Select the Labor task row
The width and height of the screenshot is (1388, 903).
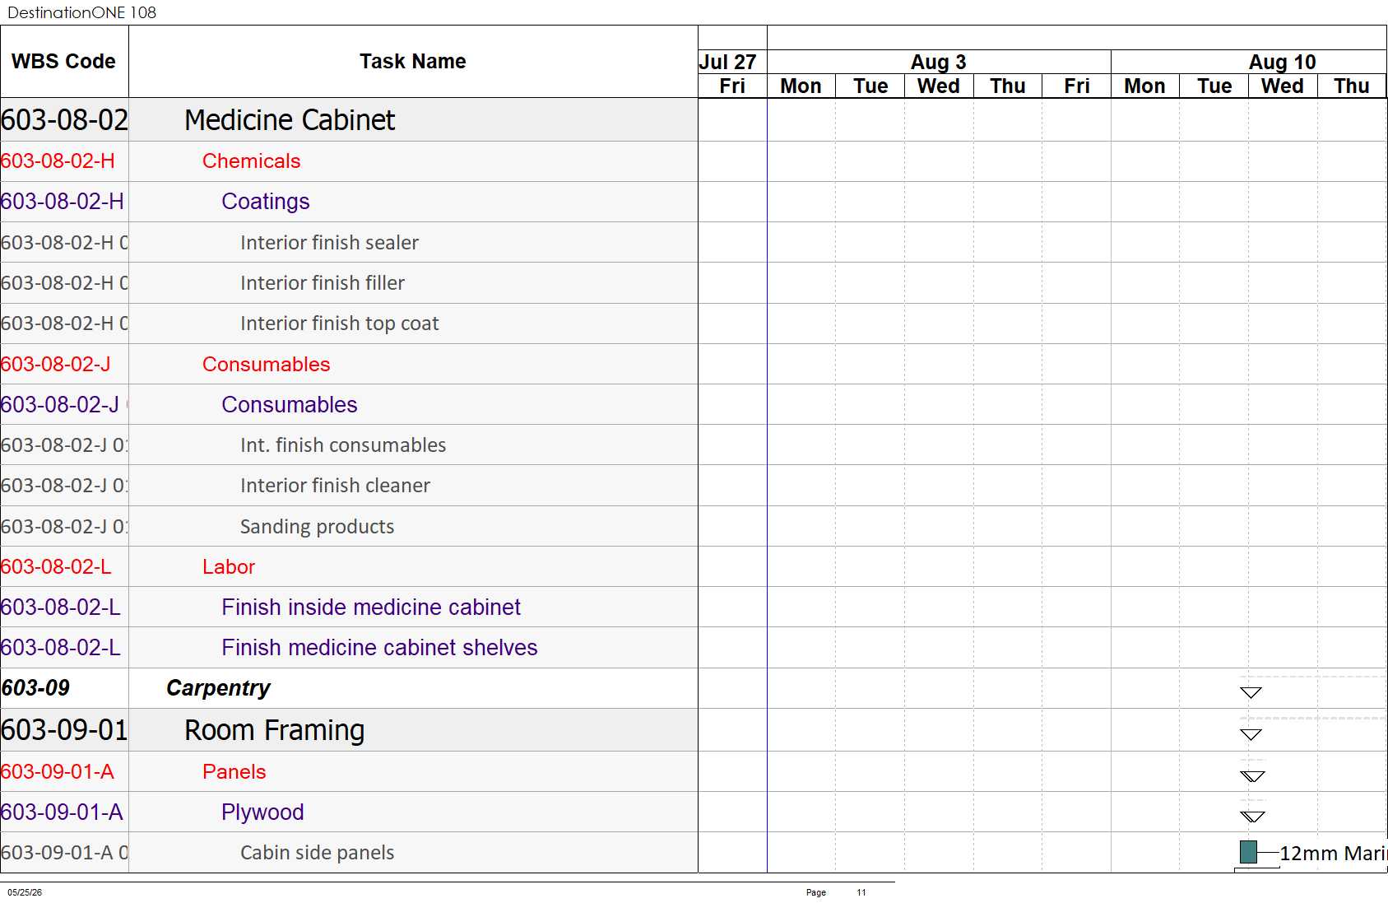pos(349,566)
